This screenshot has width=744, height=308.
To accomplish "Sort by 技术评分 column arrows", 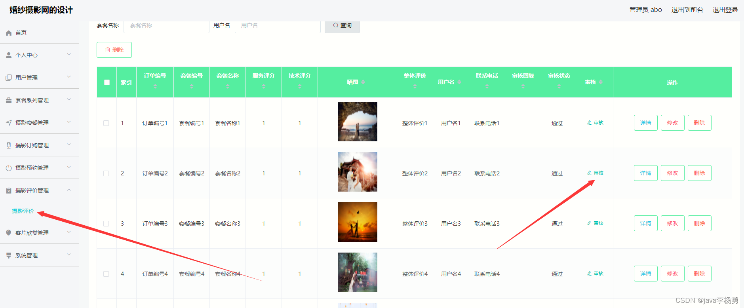I will tap(300, 86).
